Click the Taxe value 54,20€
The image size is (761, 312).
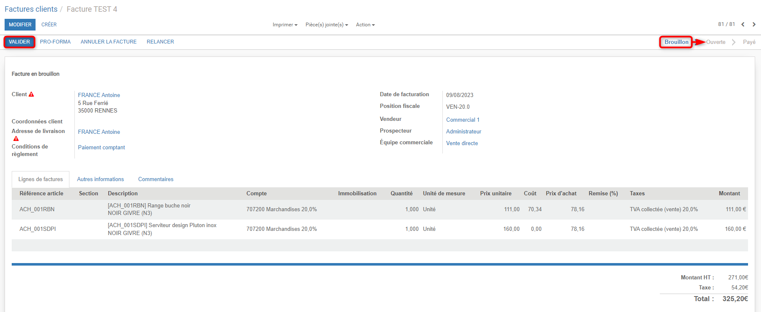[740, 288]
